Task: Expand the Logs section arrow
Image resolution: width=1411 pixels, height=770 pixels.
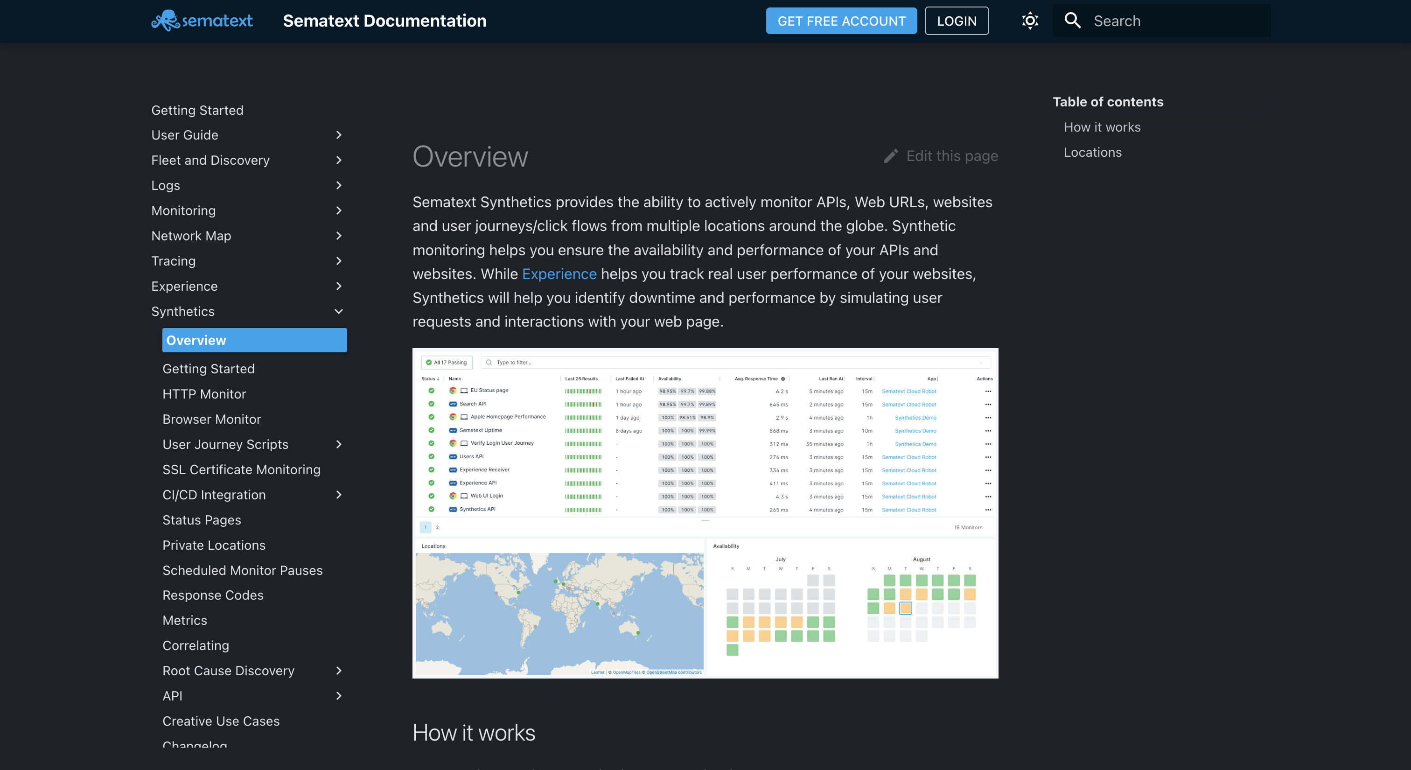Action: click(338, 186)
